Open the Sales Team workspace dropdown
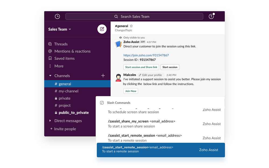The width and height of the screenshot is (269, 168). tap(59, 29)
